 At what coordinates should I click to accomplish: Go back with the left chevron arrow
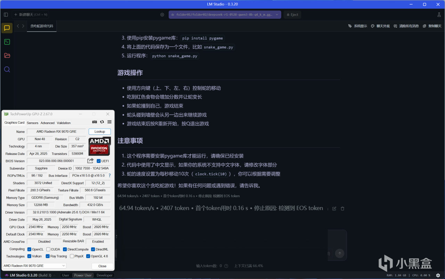(18, 26)
